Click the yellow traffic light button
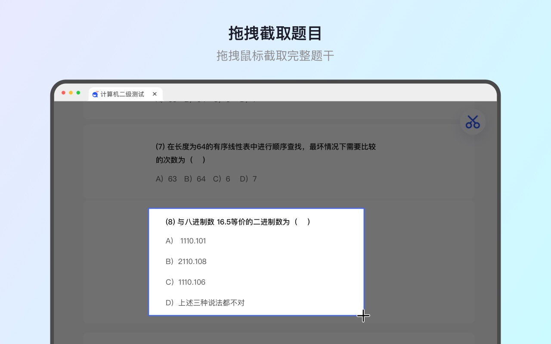Viewport: 551px width, 344px height. 70,92
